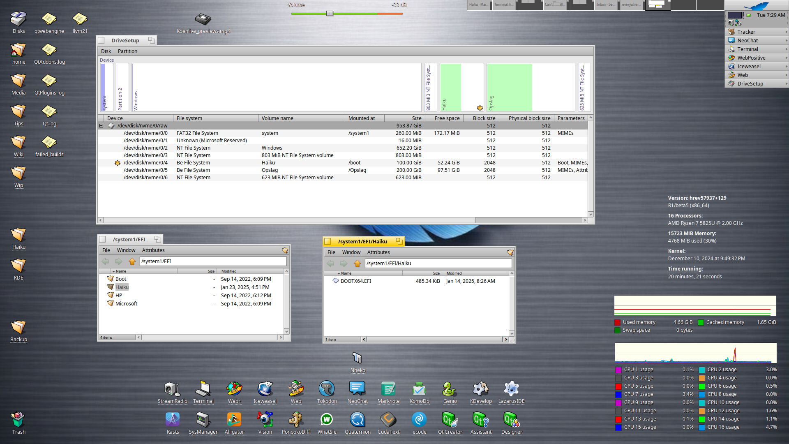This screenshot has width=789, height=444.
Task: Click the Modified column header in the /system1/EFI/Haiku window
Action: tap(454, 273)
